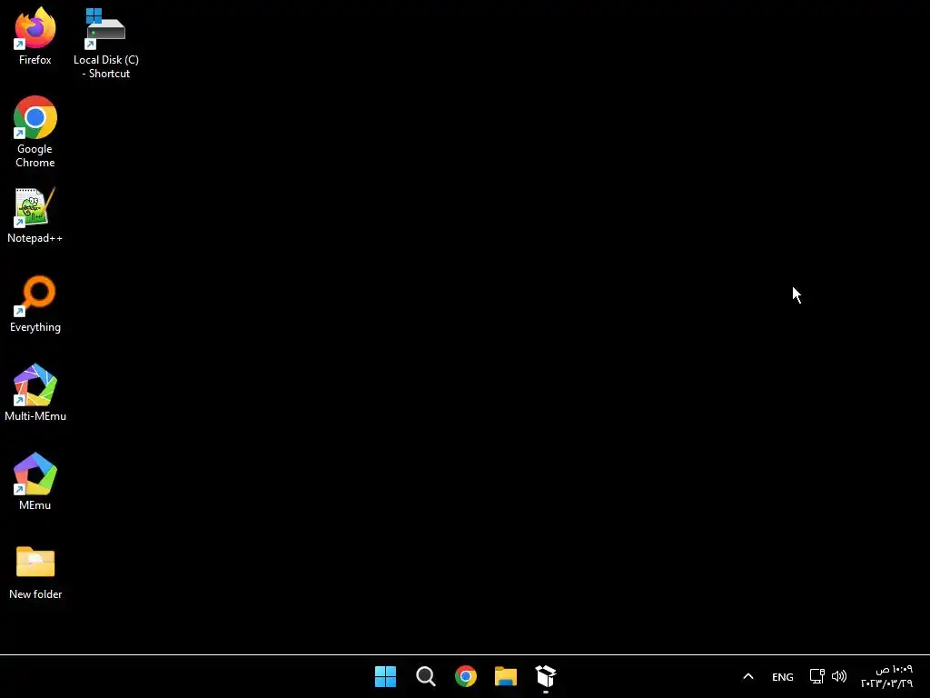Switch ENG input language indicator

[x=782, y=676]
